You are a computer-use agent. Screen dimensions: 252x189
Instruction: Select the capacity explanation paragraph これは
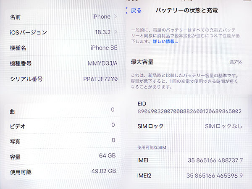point(184,81)
